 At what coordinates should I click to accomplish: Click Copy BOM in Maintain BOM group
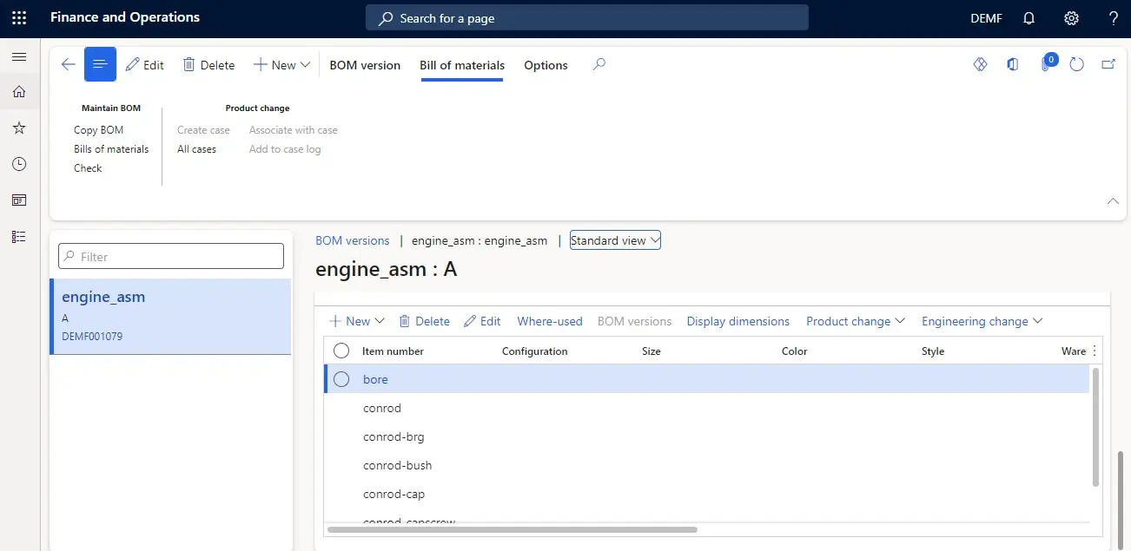click(x=98, y=130)
